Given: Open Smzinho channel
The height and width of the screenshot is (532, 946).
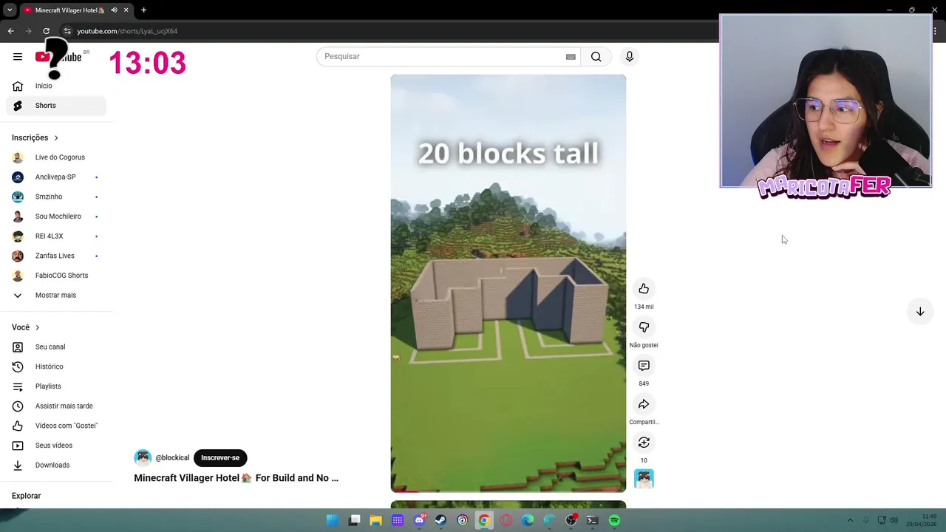Looking at the screenshot, I should [x=56, y=197].
